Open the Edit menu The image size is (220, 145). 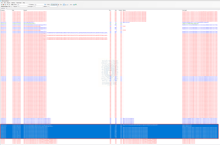[x=5, y=3]
